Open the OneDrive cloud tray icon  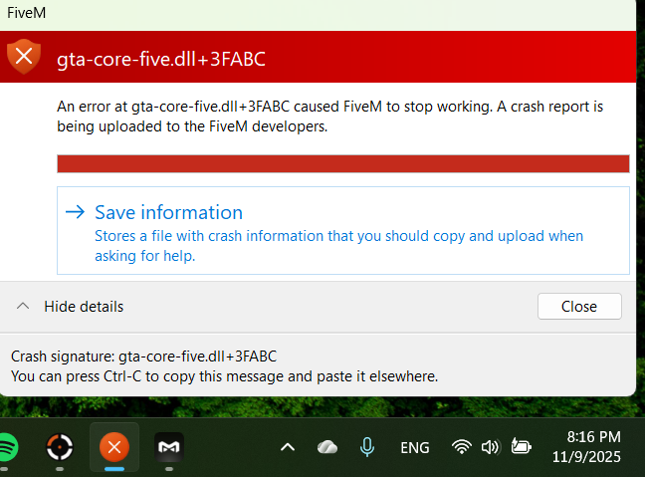click(x=327, y=447)
